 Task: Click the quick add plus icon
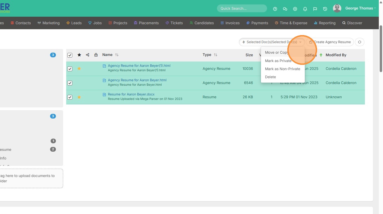(x=295, y=9)
